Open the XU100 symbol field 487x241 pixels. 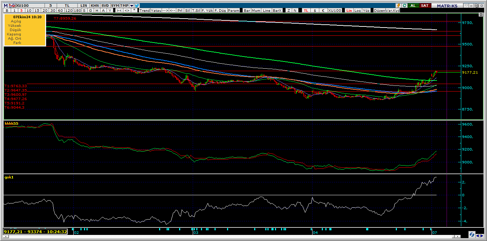30,6
